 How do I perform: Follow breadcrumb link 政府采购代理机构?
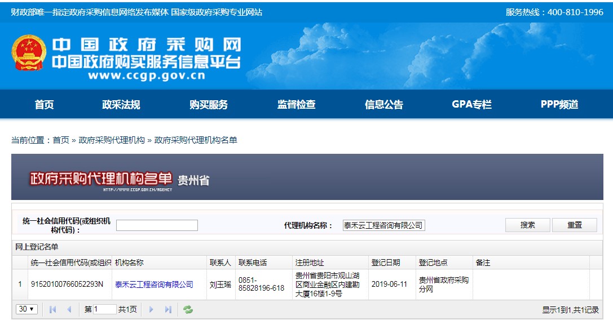(112, 140)
